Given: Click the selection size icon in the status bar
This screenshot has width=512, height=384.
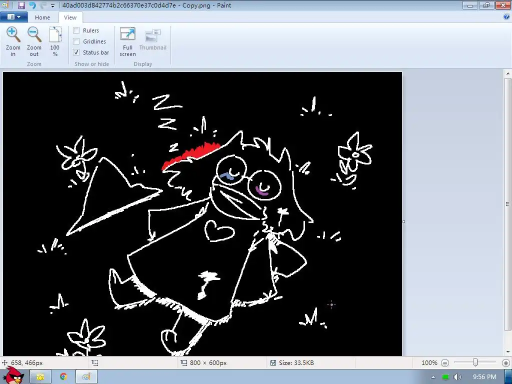Looking at the screenshot, I should (94, 363).
